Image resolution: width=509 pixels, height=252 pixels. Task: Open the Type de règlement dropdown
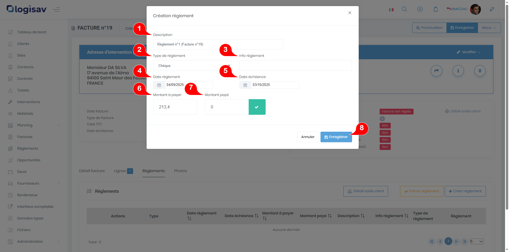tap(192, 66)
